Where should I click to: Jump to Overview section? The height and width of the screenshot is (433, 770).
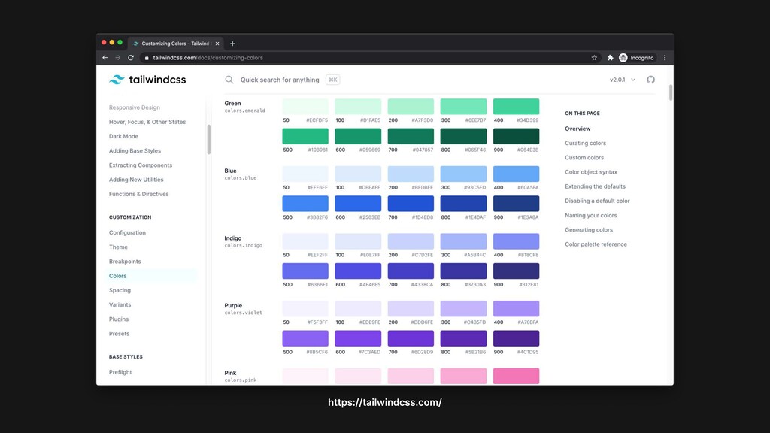pyautogui.click(x=577, y=129)
